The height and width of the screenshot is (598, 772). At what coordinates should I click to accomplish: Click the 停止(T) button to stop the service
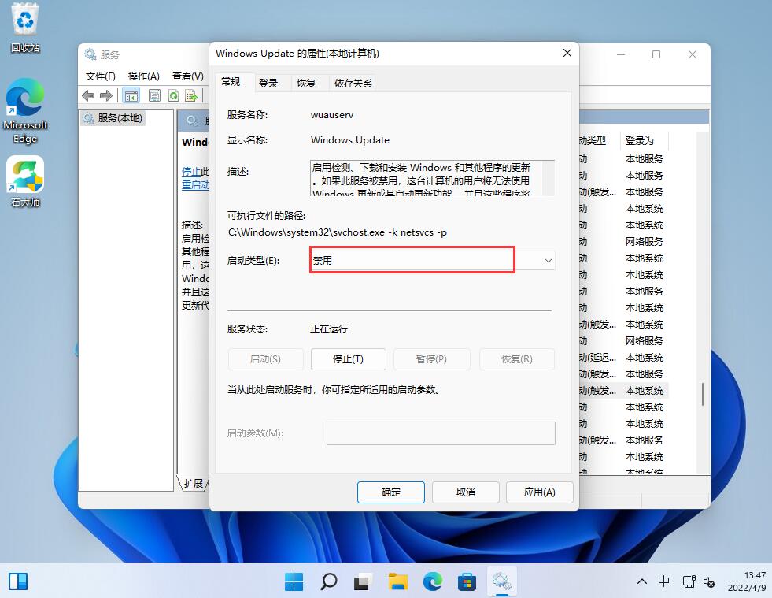348,358
